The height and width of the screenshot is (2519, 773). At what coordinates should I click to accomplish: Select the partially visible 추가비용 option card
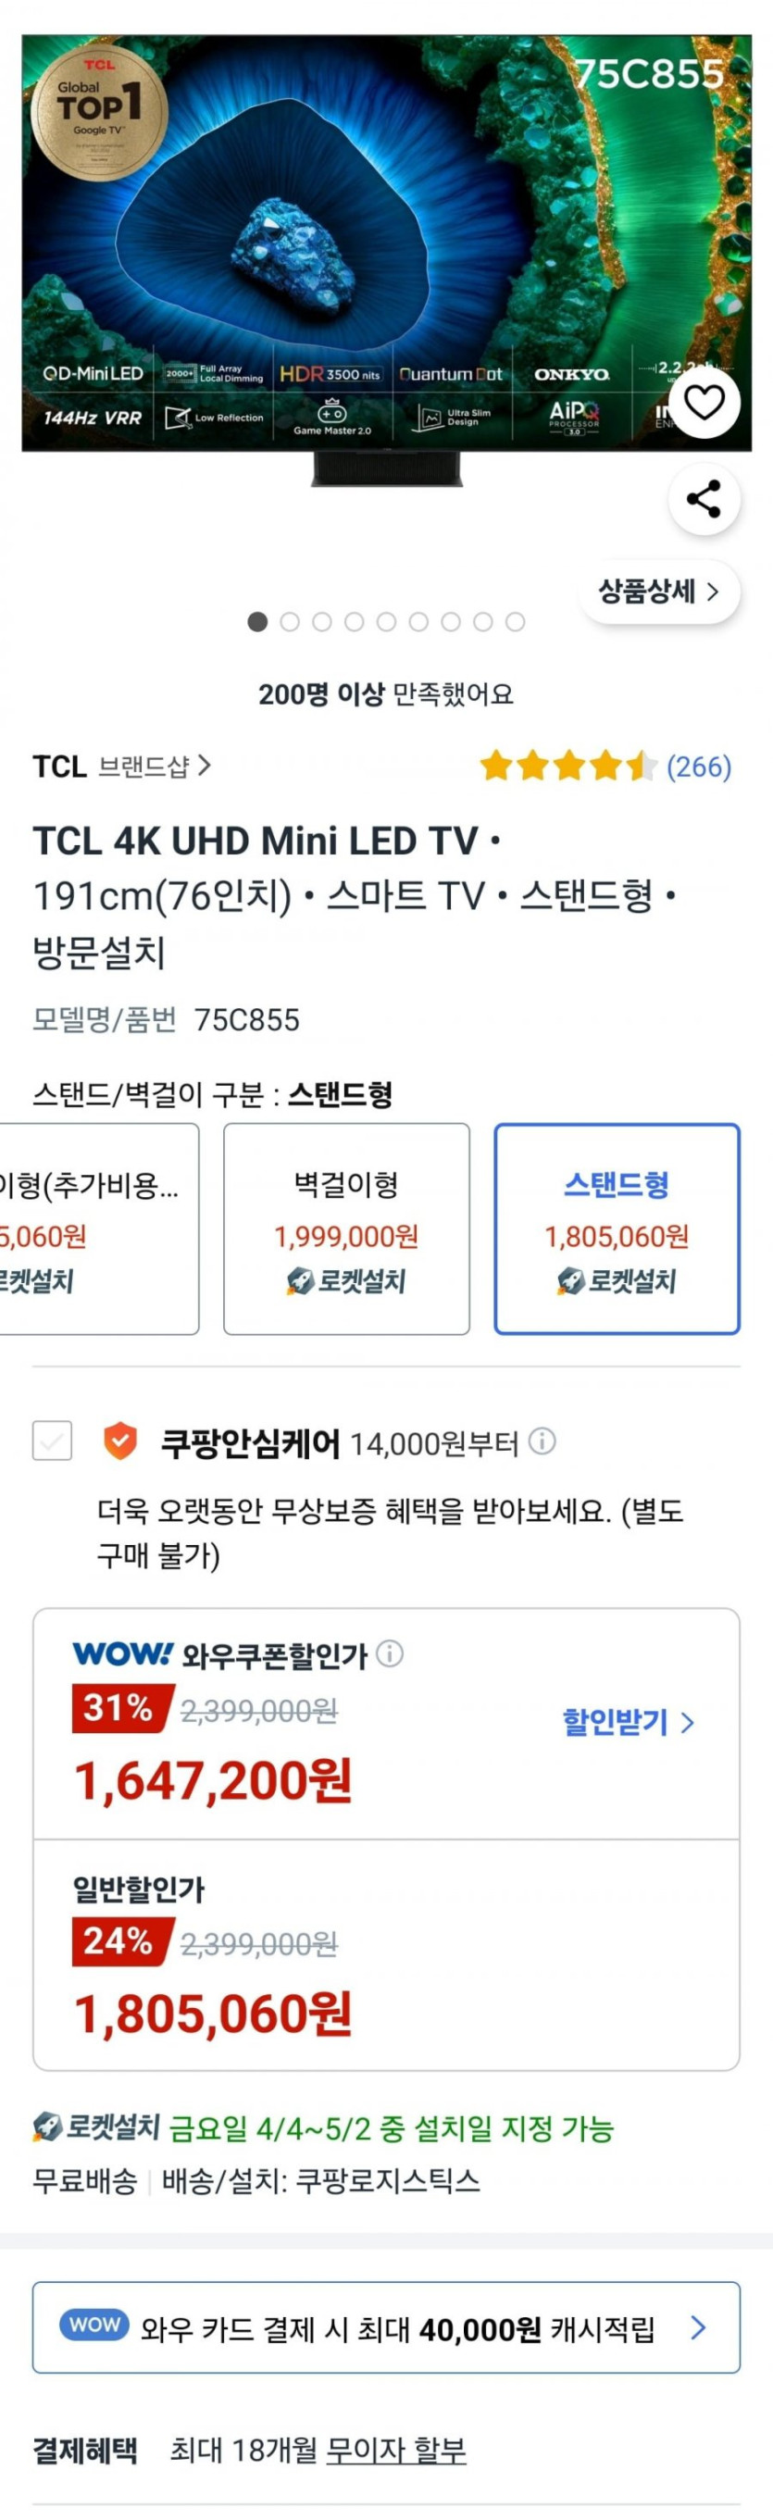click(x=98, y=1228)
